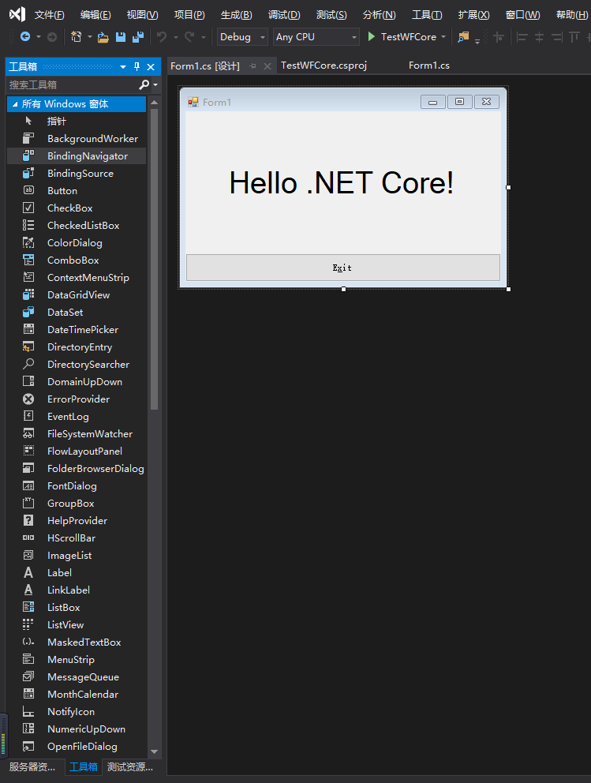Start debugging with the green TestWFCore run button

pos(372,36)
